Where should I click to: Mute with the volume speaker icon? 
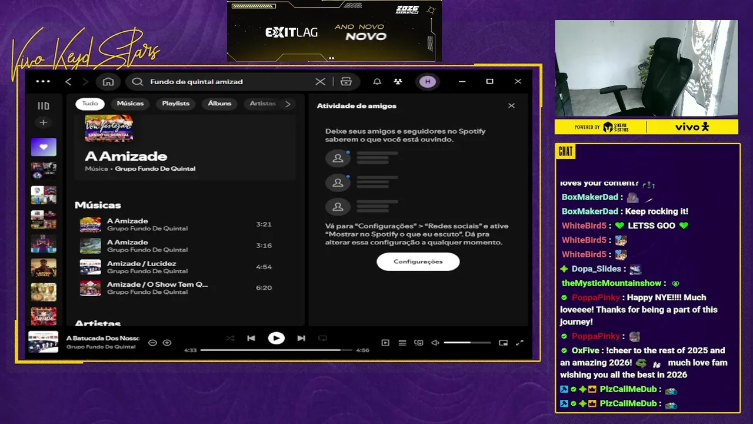click(435, 343)
